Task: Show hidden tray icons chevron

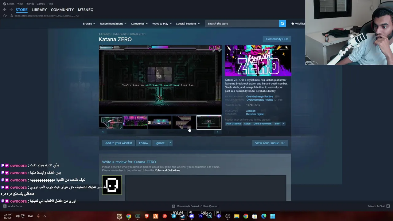Action: click(45, 216)
